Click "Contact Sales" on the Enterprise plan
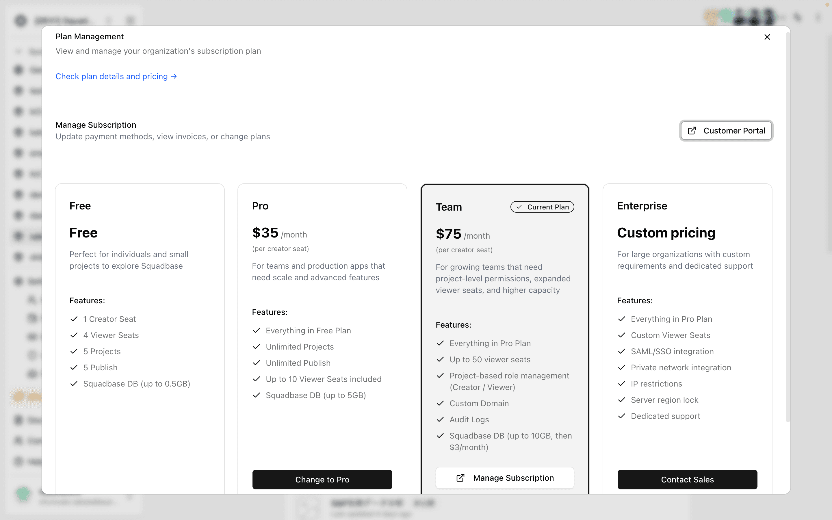The width and height of the screenshot is (832, 520). 687,480
